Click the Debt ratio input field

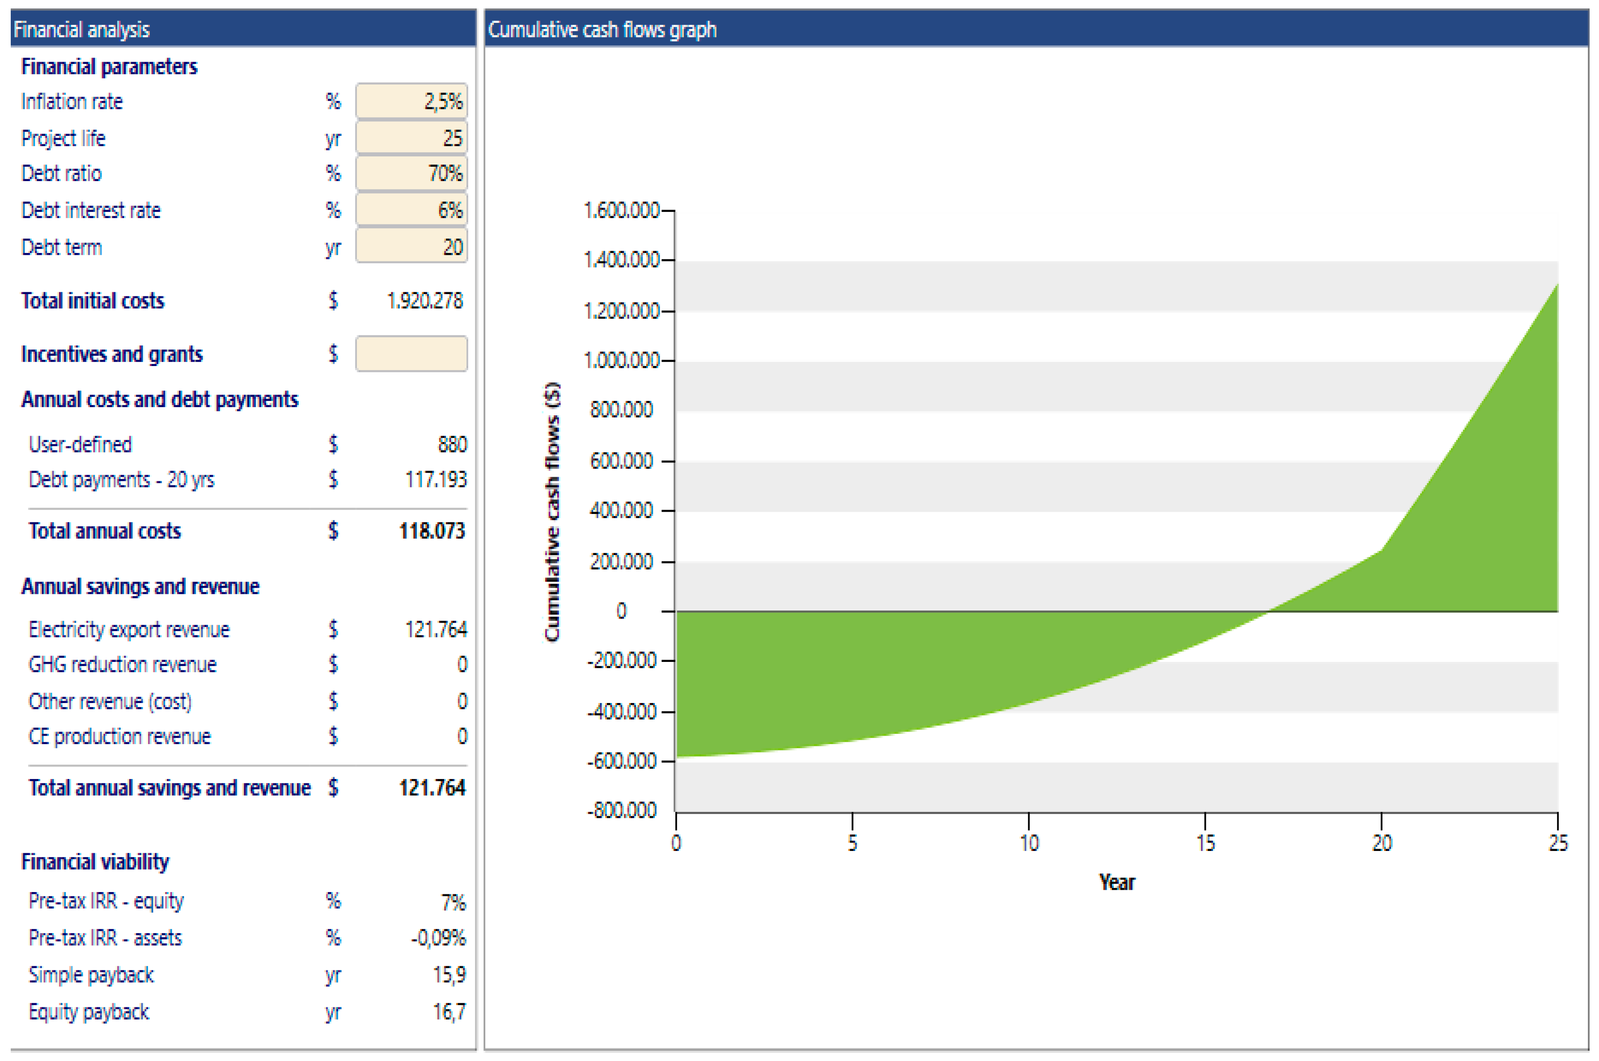411,174
